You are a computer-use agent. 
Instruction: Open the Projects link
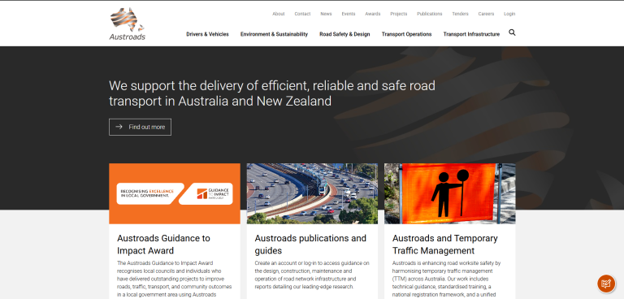click(398, 14)
